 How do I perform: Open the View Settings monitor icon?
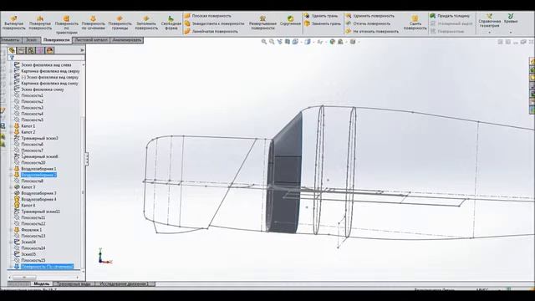pyautogui.click(x=353, y=42)
